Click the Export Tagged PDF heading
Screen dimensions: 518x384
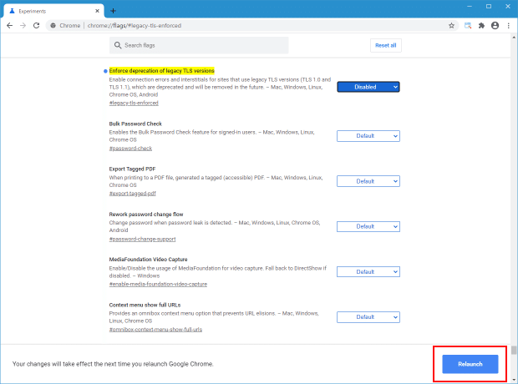(132, 169)
